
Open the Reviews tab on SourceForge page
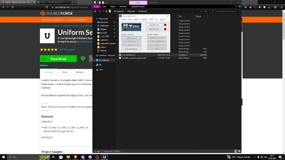(80, 72)
